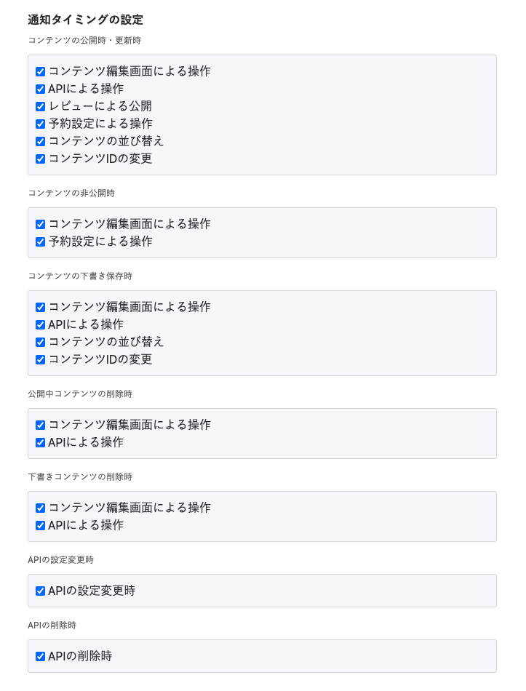Uncheck コンテンツ編集画面による操作 under 公開時・更新時
Image resolution: width=526 pixels, height=691 pixels.
[x=41, y=72]
